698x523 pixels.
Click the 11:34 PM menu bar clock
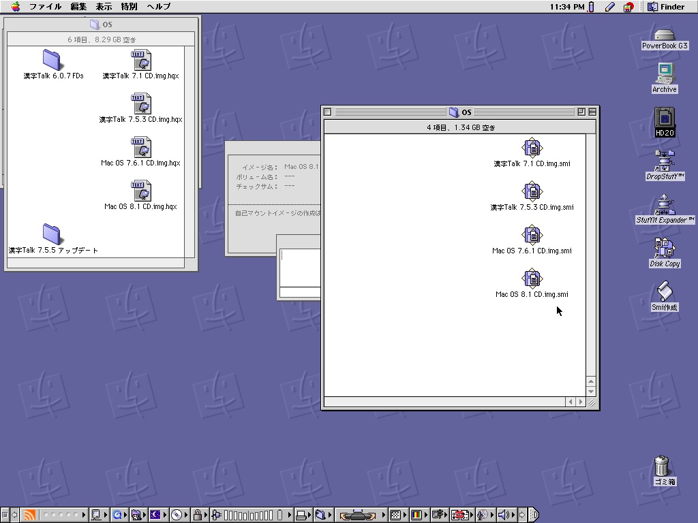tap(566, 7)
